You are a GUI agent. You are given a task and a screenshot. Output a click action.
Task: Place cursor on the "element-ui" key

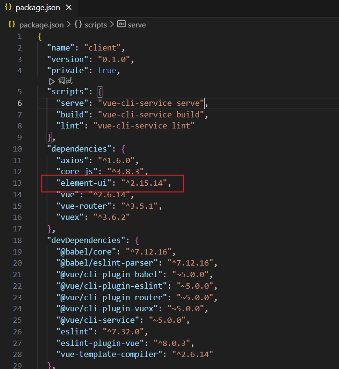point(84,183)
